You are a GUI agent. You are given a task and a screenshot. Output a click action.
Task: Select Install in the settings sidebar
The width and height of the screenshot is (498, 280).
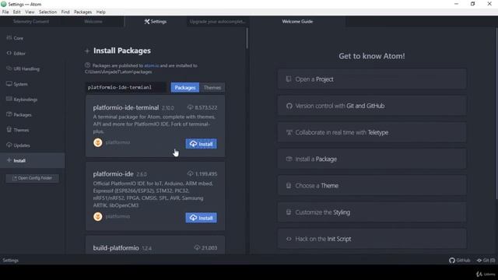tap(33, 160)
